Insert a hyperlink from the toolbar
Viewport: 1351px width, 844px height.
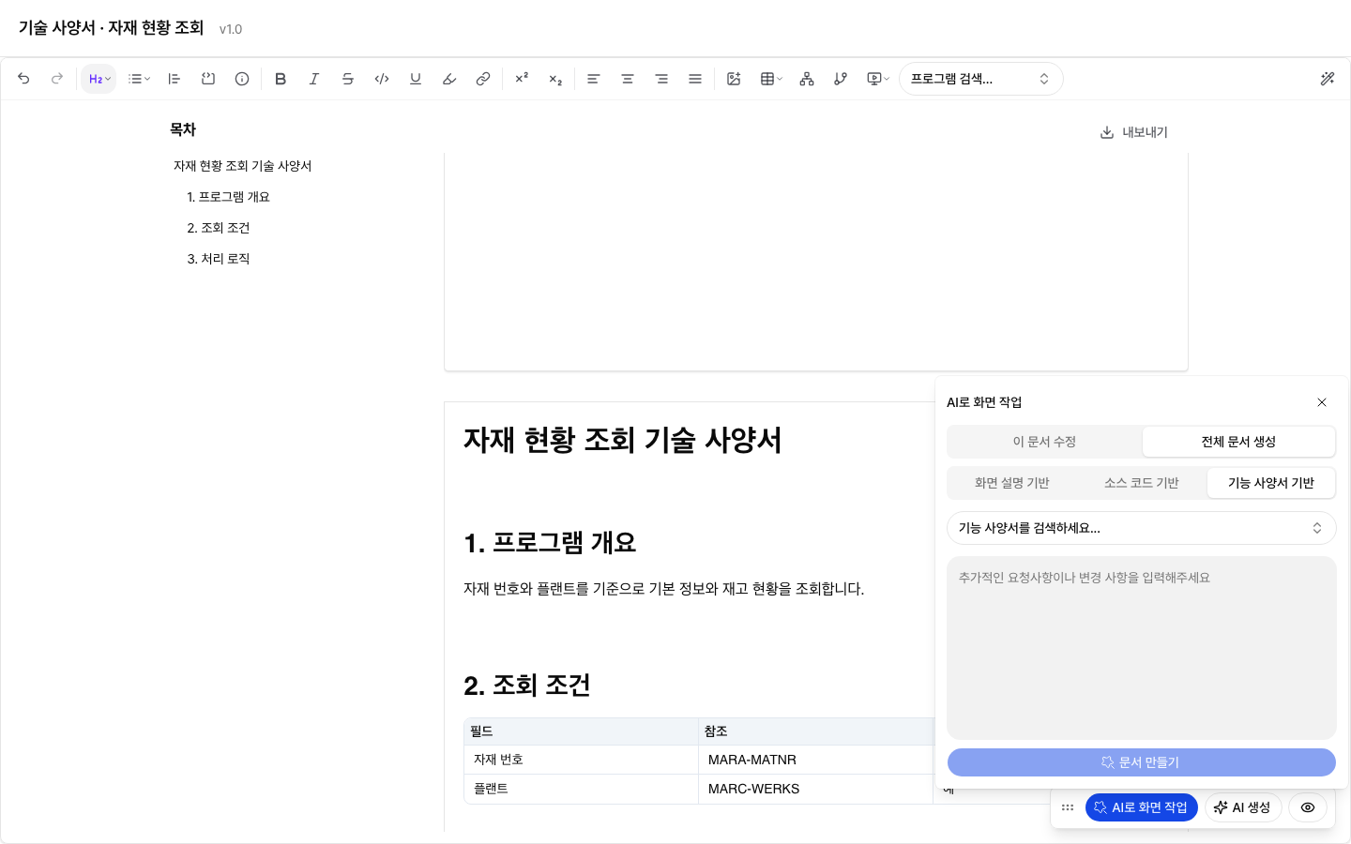tap(483, 79)
